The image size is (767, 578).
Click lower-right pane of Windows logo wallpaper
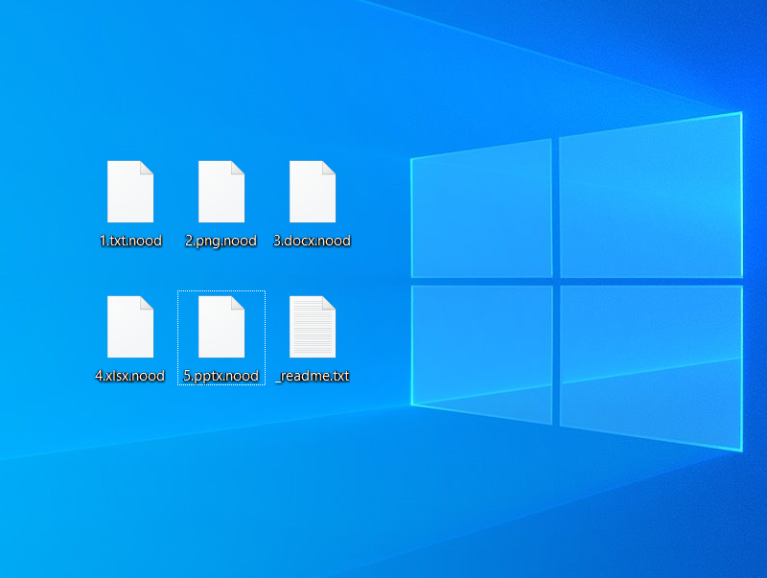click(x=650, y=366)
